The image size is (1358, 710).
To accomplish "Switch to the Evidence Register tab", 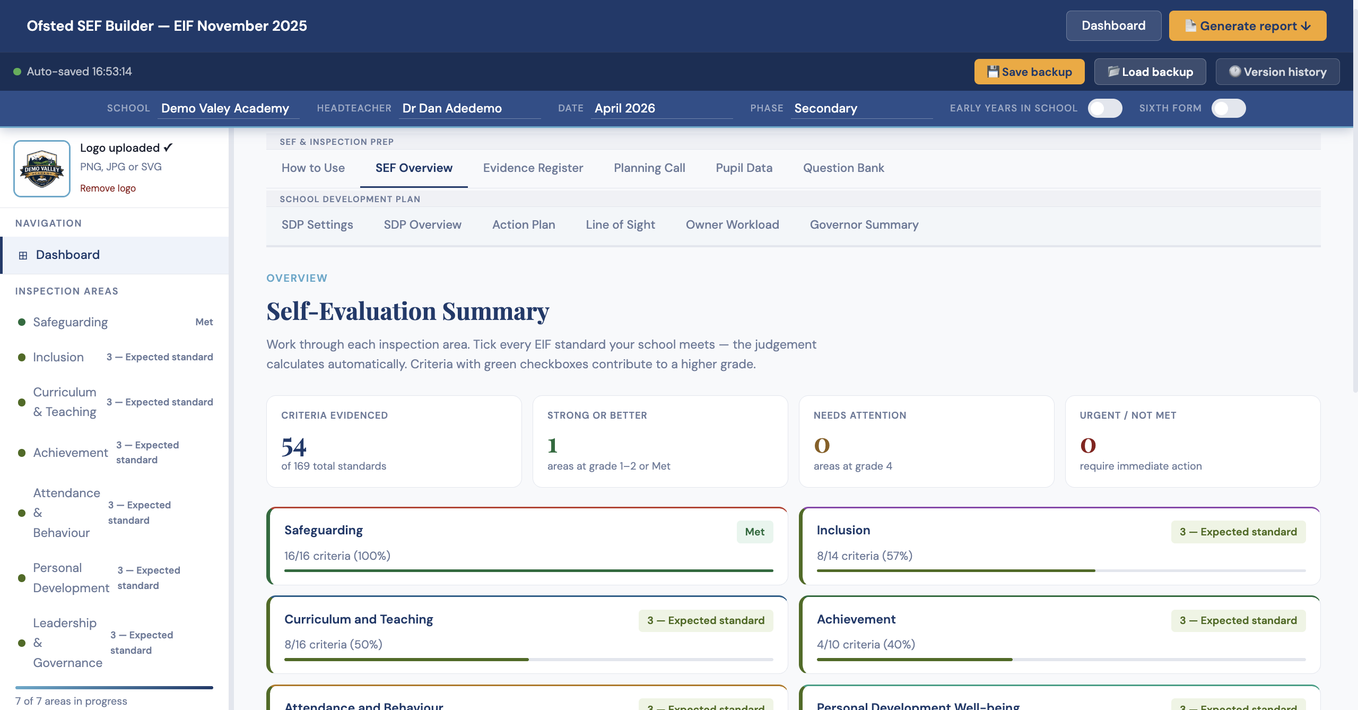I will pos(533,168).
